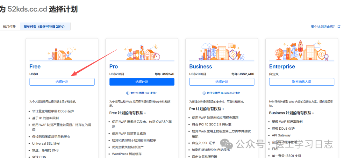This screenshot has height=158, width=344.
Task: Click WordPress 智能缓存 item
Action: [x=127, y=154]
